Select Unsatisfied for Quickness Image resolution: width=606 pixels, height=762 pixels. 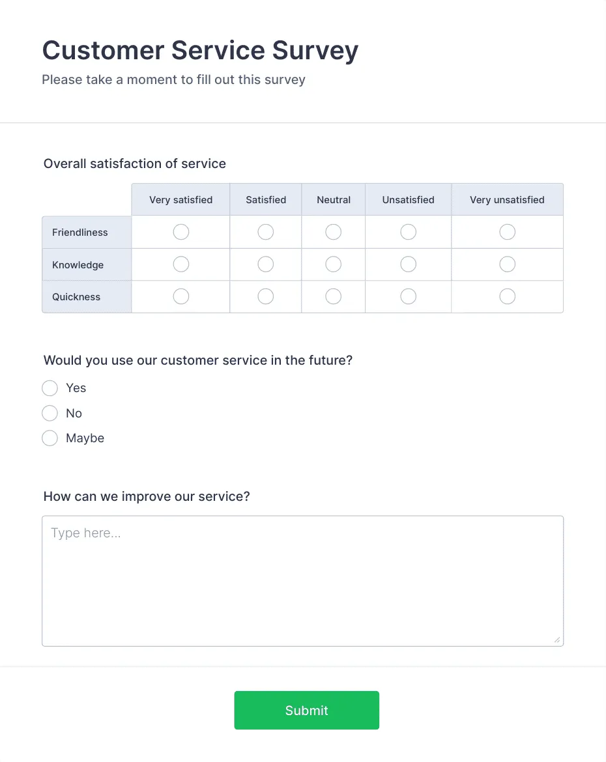pyautogui.click(x=408, y=296)
